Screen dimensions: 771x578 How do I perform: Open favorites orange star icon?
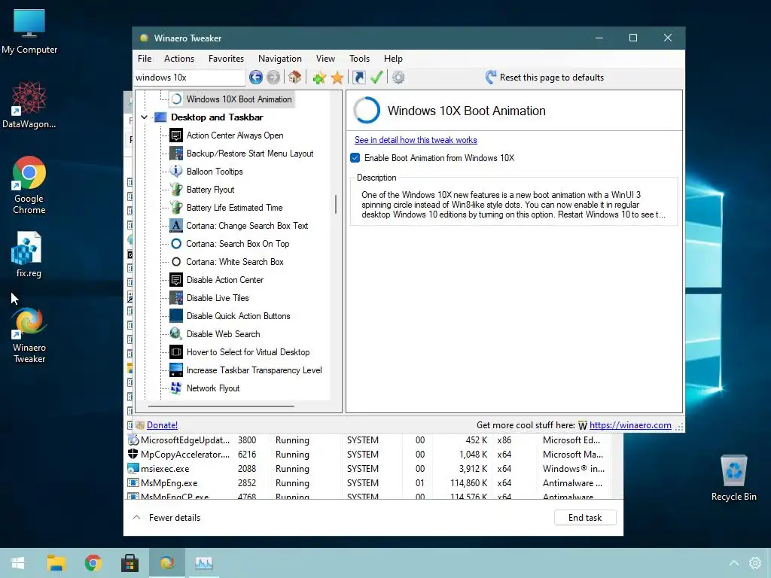click(337, 78)
